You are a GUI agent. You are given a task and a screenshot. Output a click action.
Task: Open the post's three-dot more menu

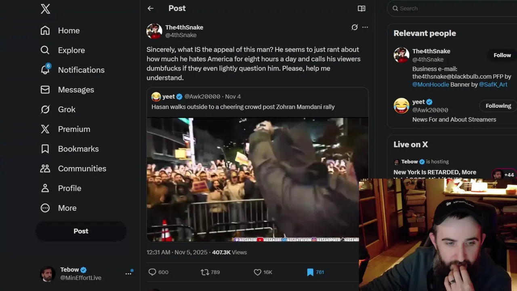pyautogui.click(x=365, y=27)
